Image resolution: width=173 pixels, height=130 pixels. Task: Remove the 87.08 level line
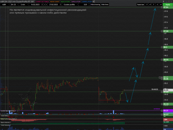click(162, 31)
